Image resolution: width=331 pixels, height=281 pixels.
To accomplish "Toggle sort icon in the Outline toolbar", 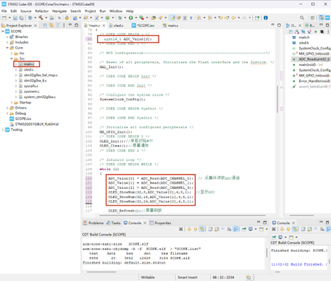I will 297,32.
